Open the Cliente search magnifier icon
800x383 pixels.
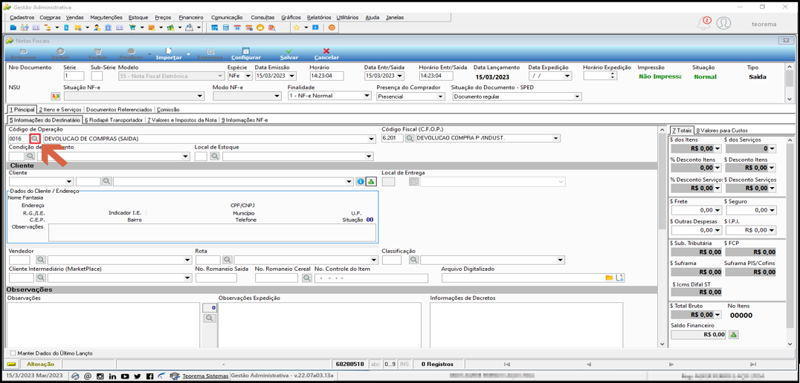tap(106, 181)
